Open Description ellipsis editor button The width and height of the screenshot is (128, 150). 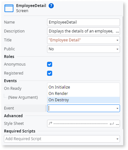tap(117, 32)
